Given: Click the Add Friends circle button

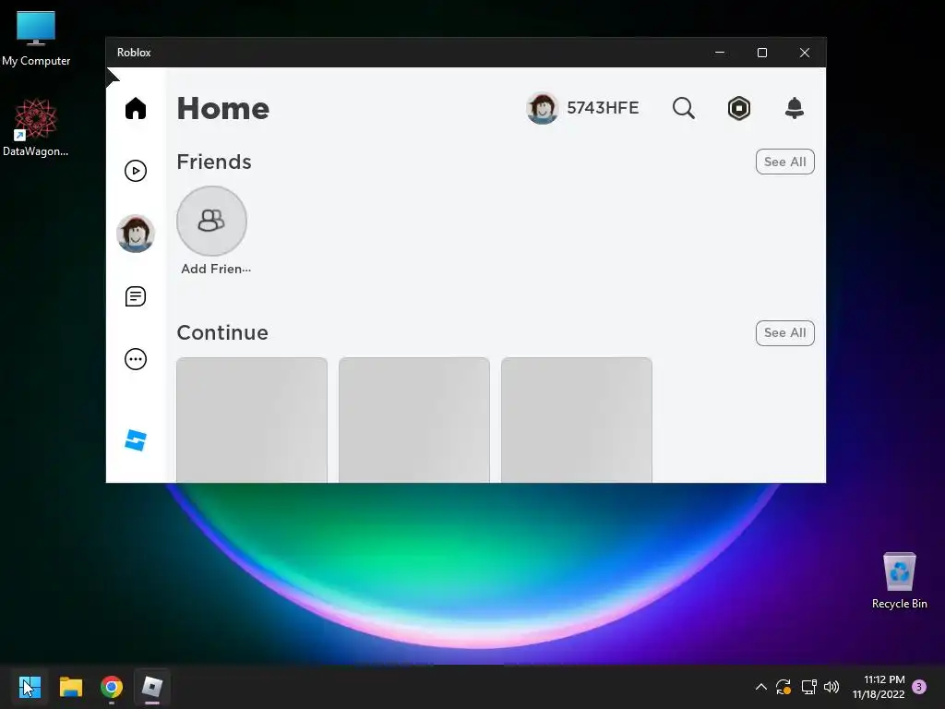Looking at the screenshot, I should point(211,222).
